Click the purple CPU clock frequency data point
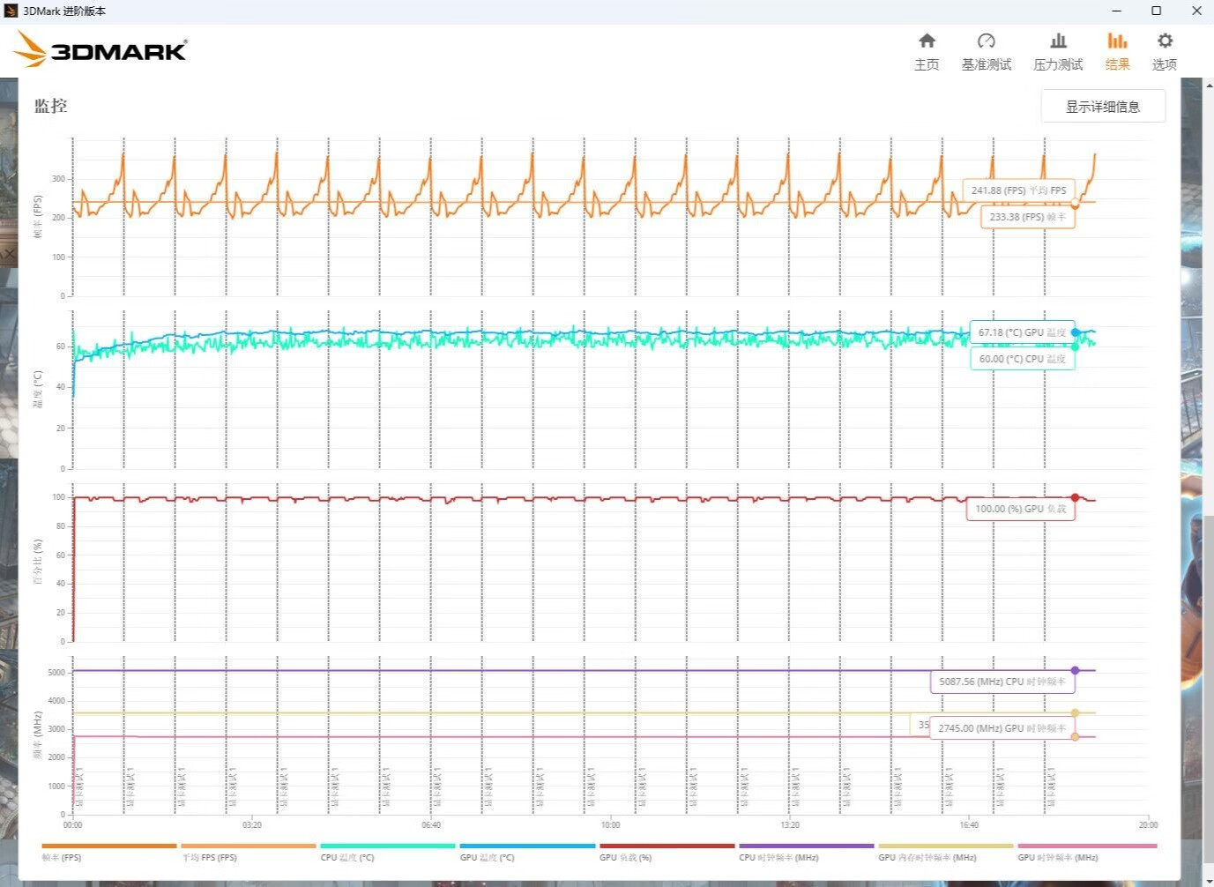1214x887 pixels. pyautogui.click(x=1075, y=671)
